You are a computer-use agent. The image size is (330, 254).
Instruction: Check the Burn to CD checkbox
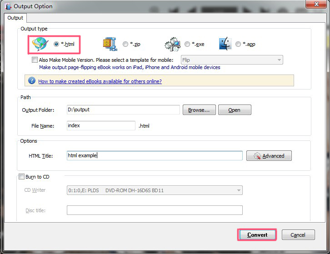pyautogui.click(x=21, y=176)
